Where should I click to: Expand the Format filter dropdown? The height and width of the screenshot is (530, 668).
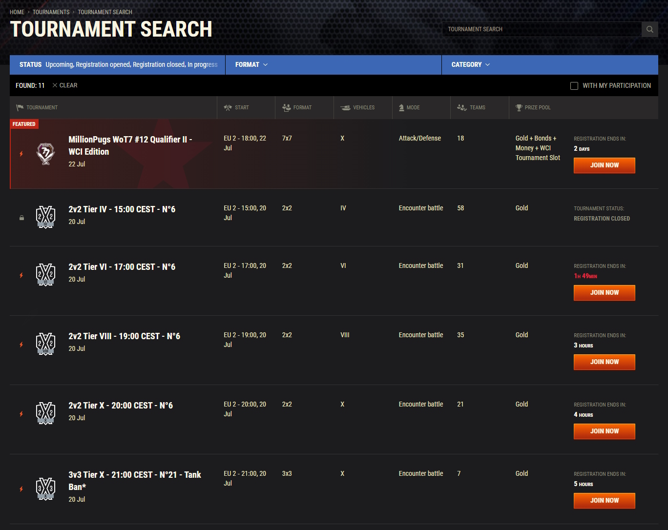(334, 65)
